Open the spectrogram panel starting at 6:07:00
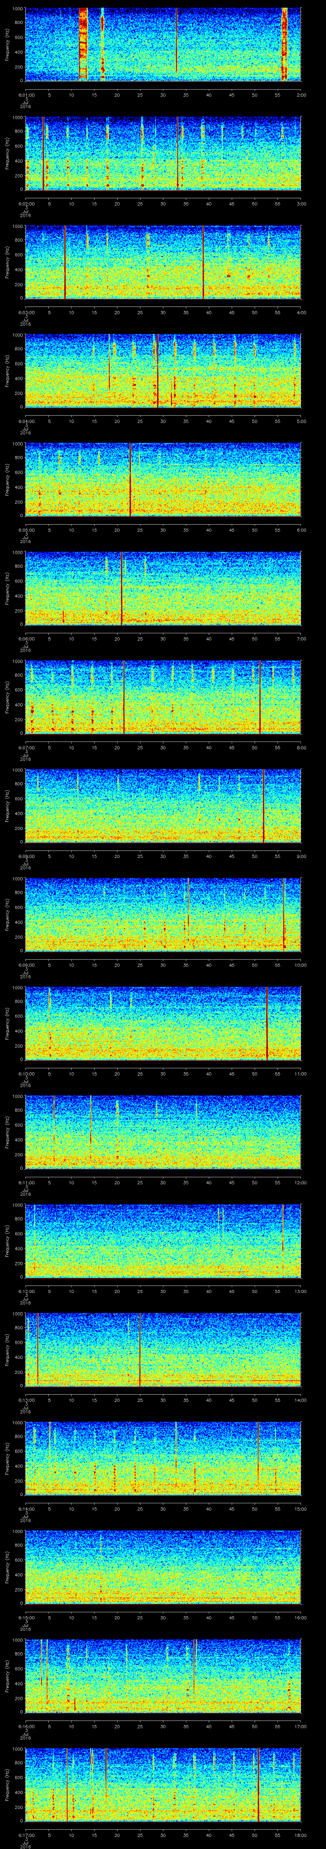Screen dimensions: 326x1849 [163, 697]
